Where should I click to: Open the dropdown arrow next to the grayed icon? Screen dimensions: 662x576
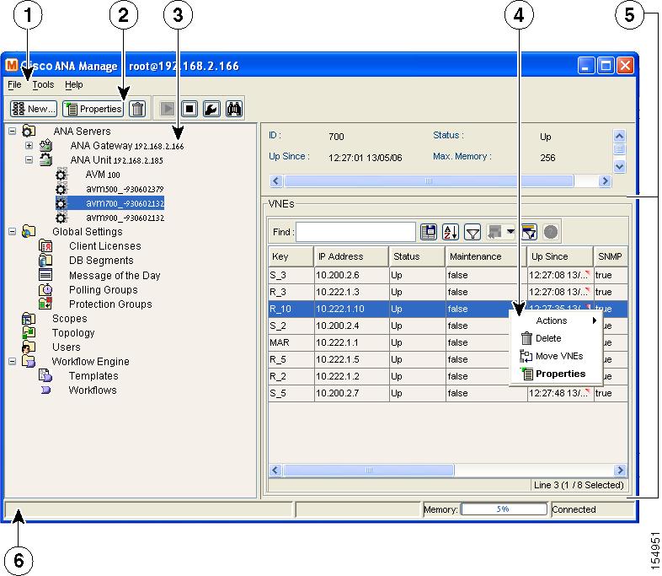(x=511, y=231)
